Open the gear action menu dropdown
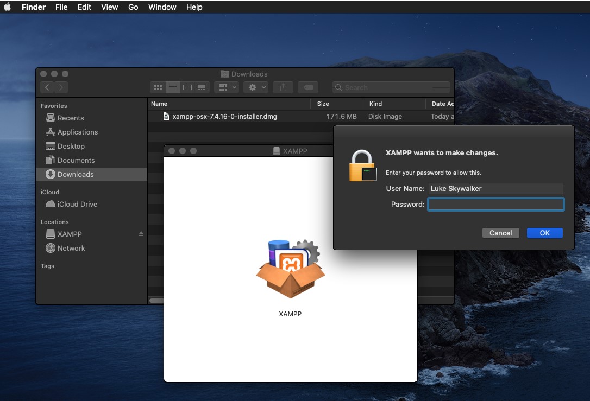The image size is (590, 401). [x=256, y=87]
